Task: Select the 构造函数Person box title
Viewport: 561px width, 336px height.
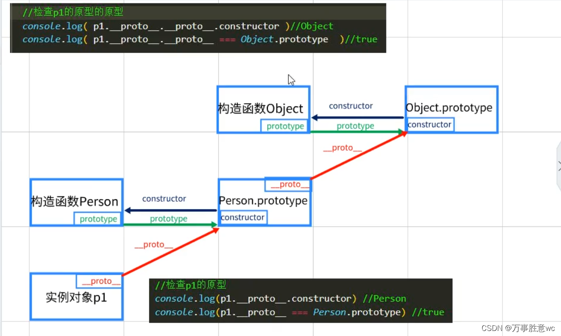Action: pyautogui.click(x=74, y=202)
